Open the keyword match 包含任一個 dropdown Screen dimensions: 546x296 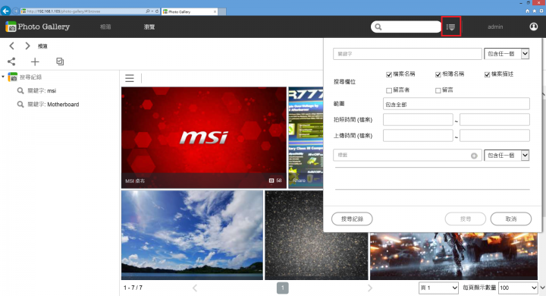point(507,54)
